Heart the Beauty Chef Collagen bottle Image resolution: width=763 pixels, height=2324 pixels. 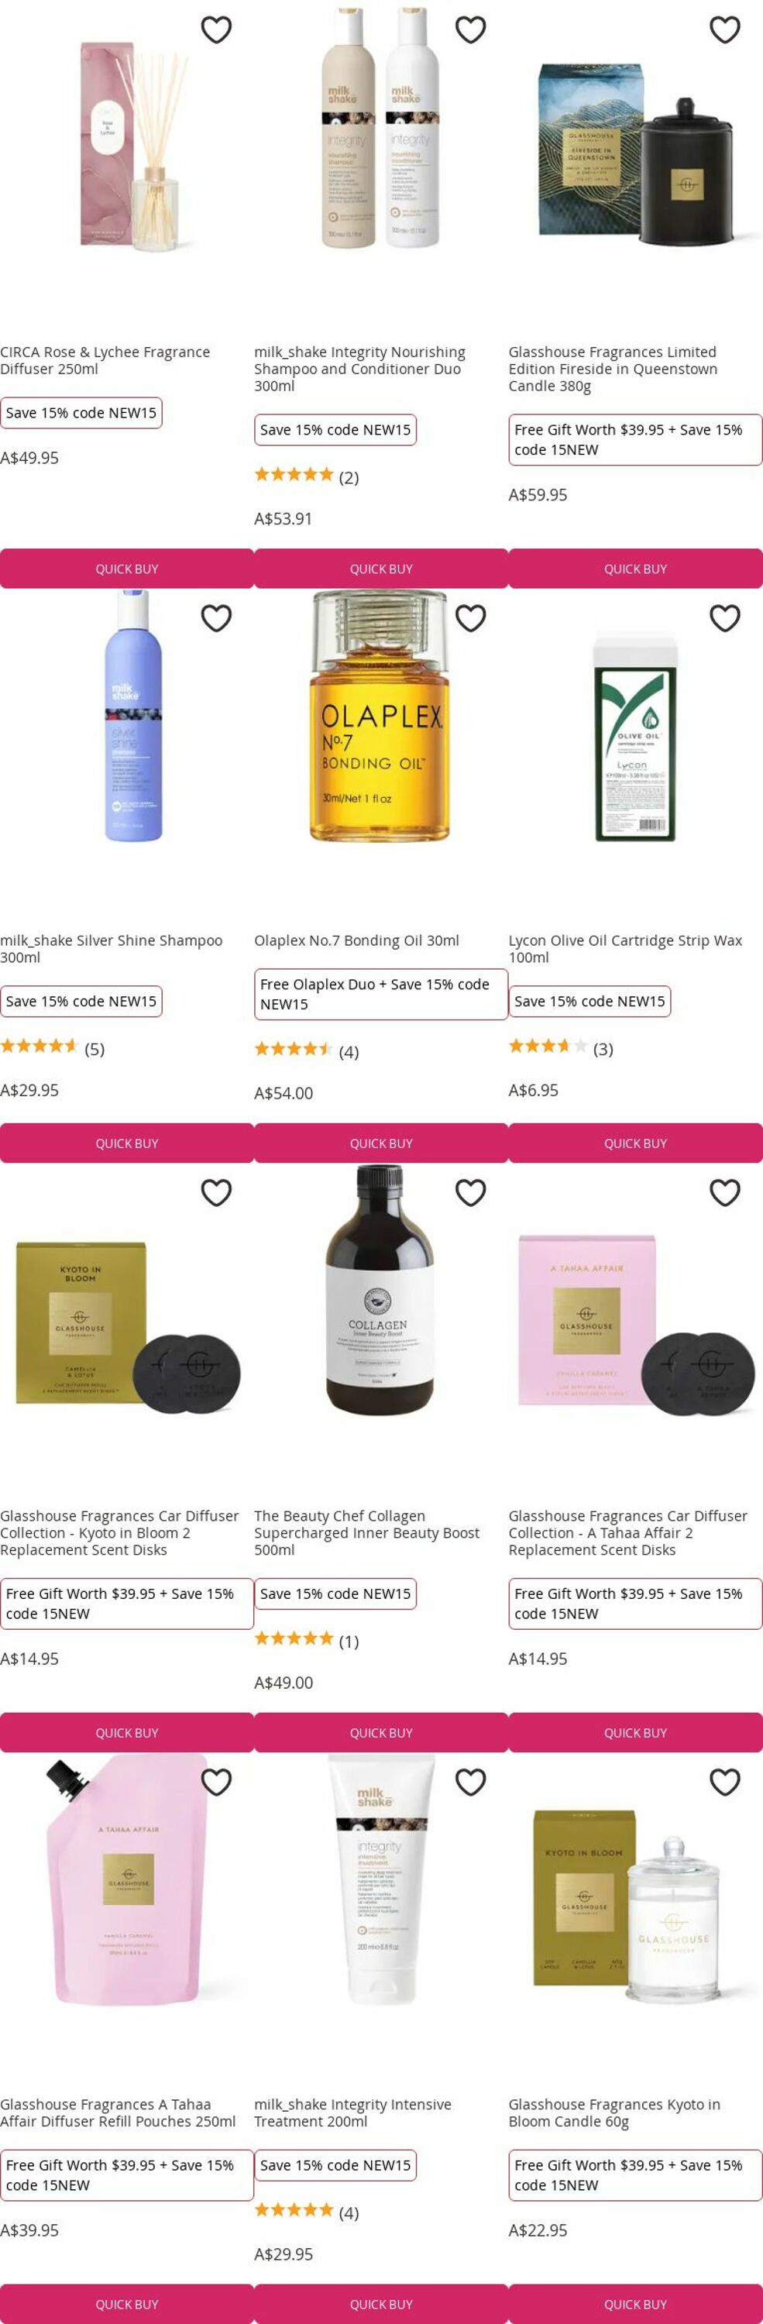[x=471, y=1193]
